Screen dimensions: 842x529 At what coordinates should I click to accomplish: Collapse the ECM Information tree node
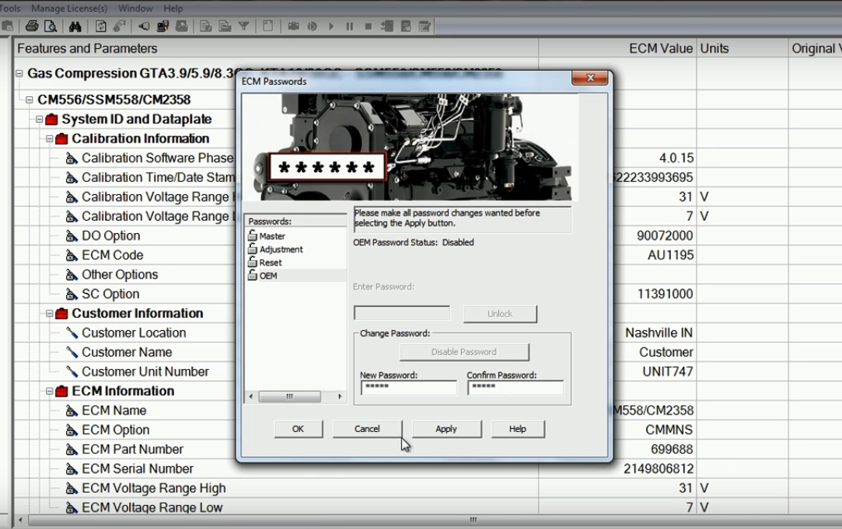click(x=50, y=391)
